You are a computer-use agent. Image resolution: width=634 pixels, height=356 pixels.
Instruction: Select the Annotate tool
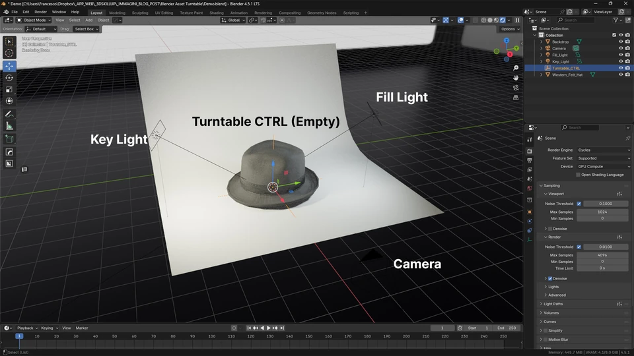point(9,114)
